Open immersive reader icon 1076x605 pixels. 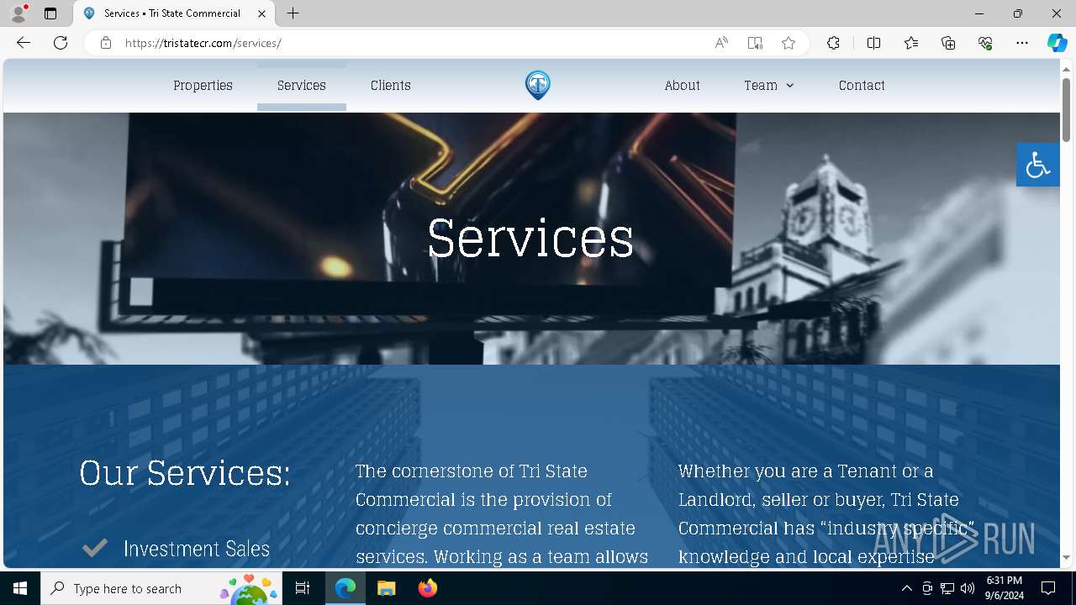755,43
